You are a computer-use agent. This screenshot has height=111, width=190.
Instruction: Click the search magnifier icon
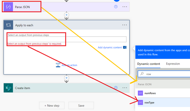point(142,74)
